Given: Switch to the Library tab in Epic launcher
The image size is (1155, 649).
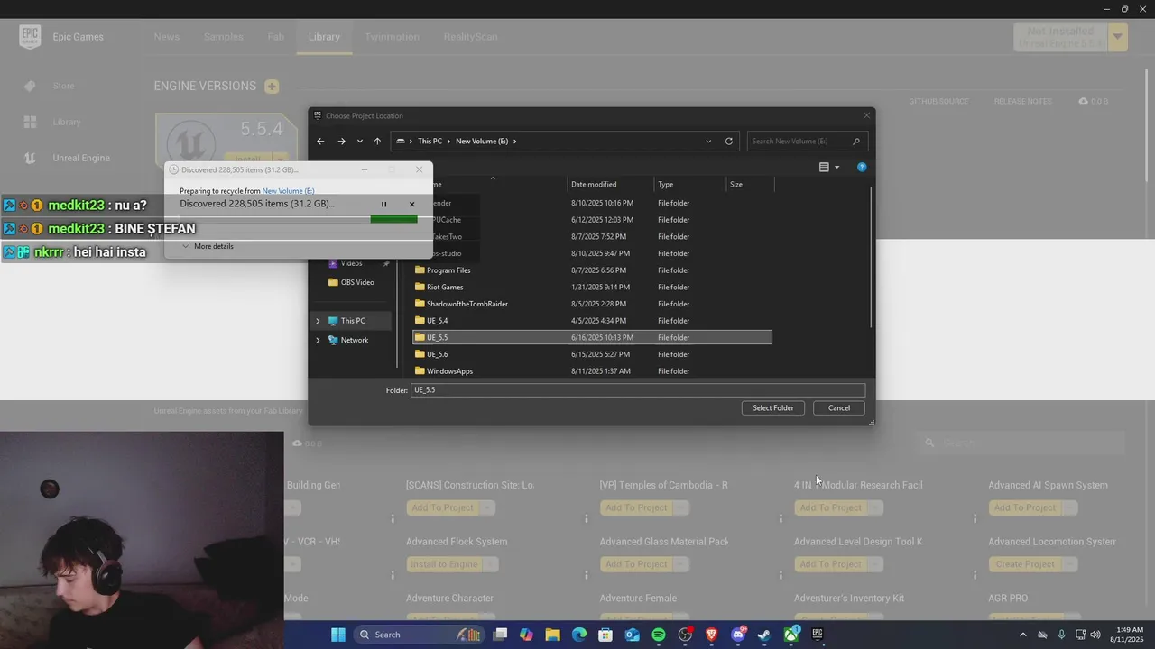Looking at the screenshot, I should pos(324,37).
